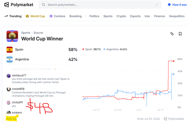Viewport: 187px width, 123px height.
Task: Click the red Spain endpoint on chart
Action: pyautogui.click(x=174, y=61)
